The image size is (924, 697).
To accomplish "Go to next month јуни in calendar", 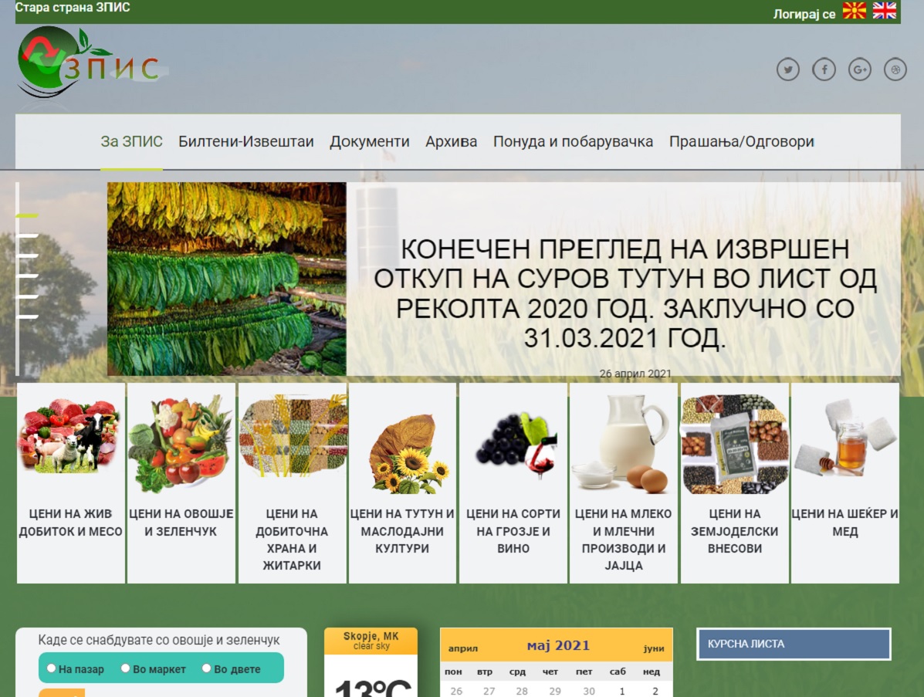I will 653,648.
